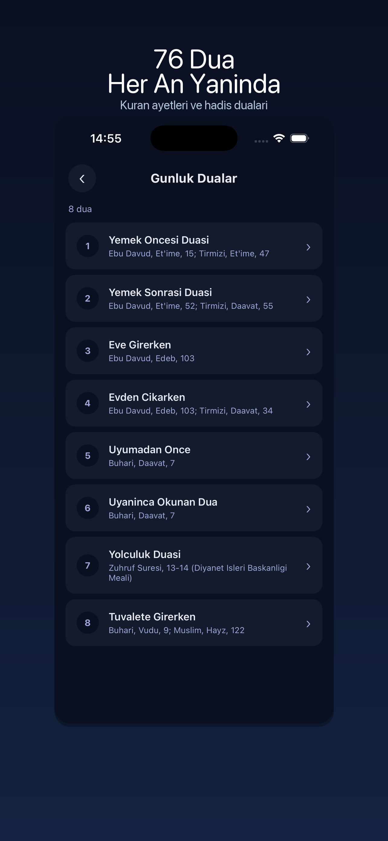Tap the 14:55 clock in status bar

106,138
